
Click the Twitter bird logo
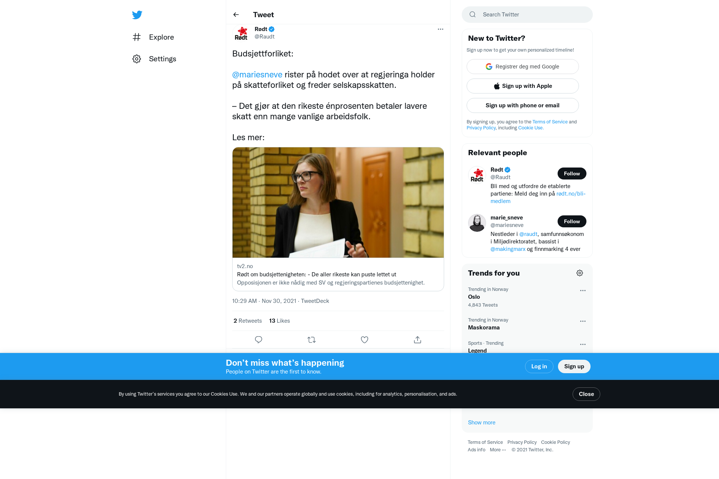(137, 15)
